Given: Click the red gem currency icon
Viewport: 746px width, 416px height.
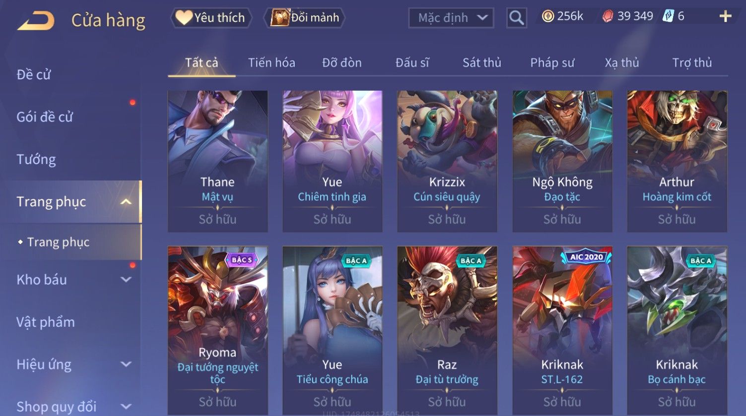Looking at the screenshot, I should click(608, 17).
